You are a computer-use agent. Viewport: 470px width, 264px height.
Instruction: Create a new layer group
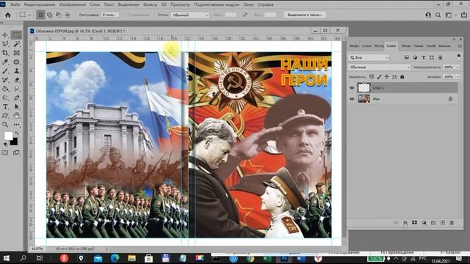click(x=433, y=223)
